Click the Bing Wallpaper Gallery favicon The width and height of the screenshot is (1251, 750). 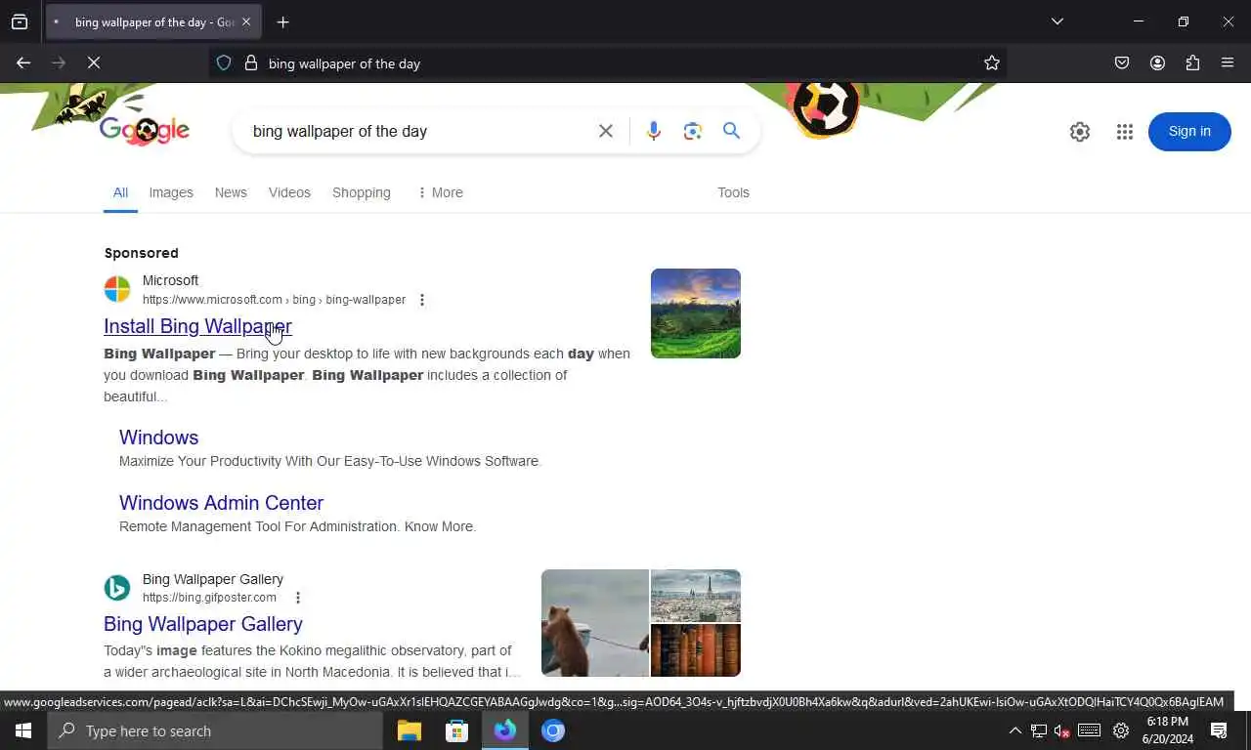117,588
